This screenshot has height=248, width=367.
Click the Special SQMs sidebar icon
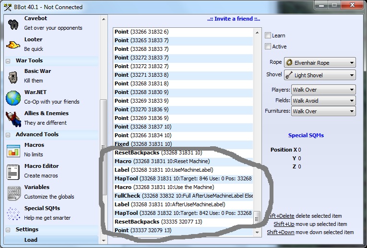[13, 213]
